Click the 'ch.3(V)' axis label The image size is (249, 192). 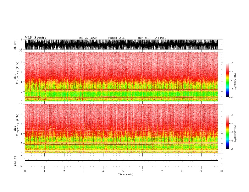pyautogui.click(x=15, y=161)
